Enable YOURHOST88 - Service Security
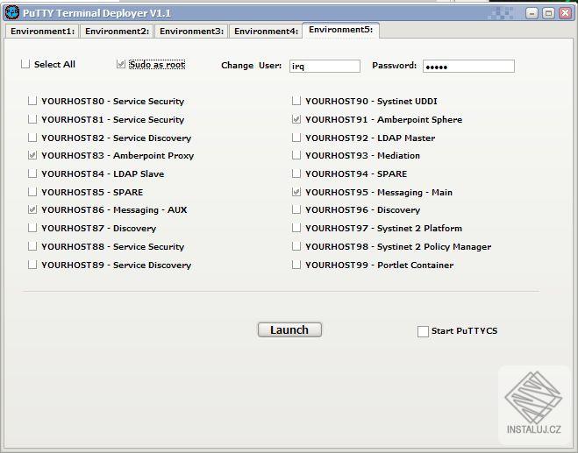578x453 pixels. point(32,246)
